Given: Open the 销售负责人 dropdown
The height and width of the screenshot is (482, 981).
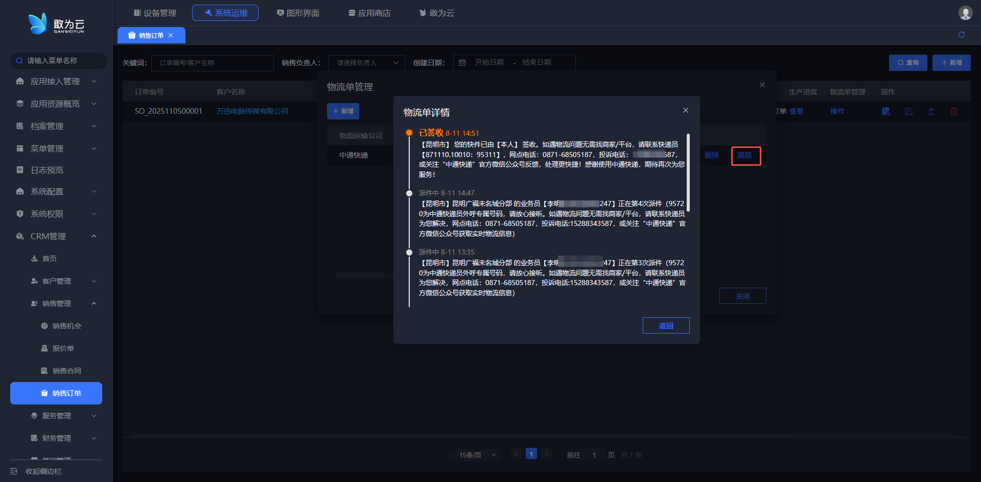Looking at the screenshot, I should tap(367, 63).
